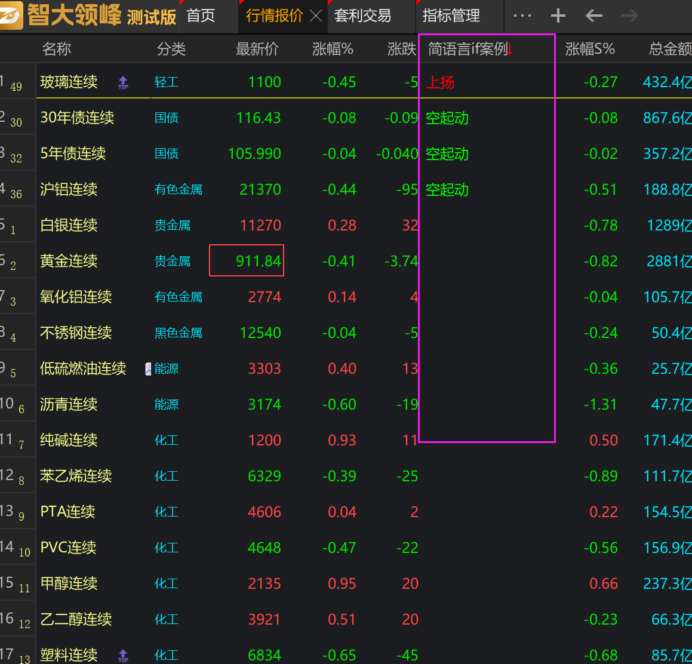
Task: Open the three-dot more tabs menu
Action: [x=522, y=16]
